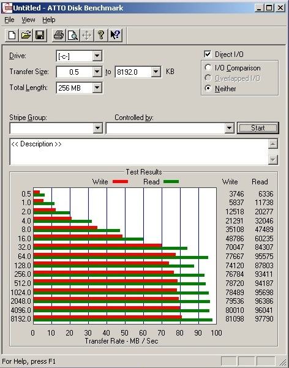Click description scrollbar down arrow
Image resolution: width=289 pixels, height=368 pixels.
pyautogui.click(x=272, y=160)
